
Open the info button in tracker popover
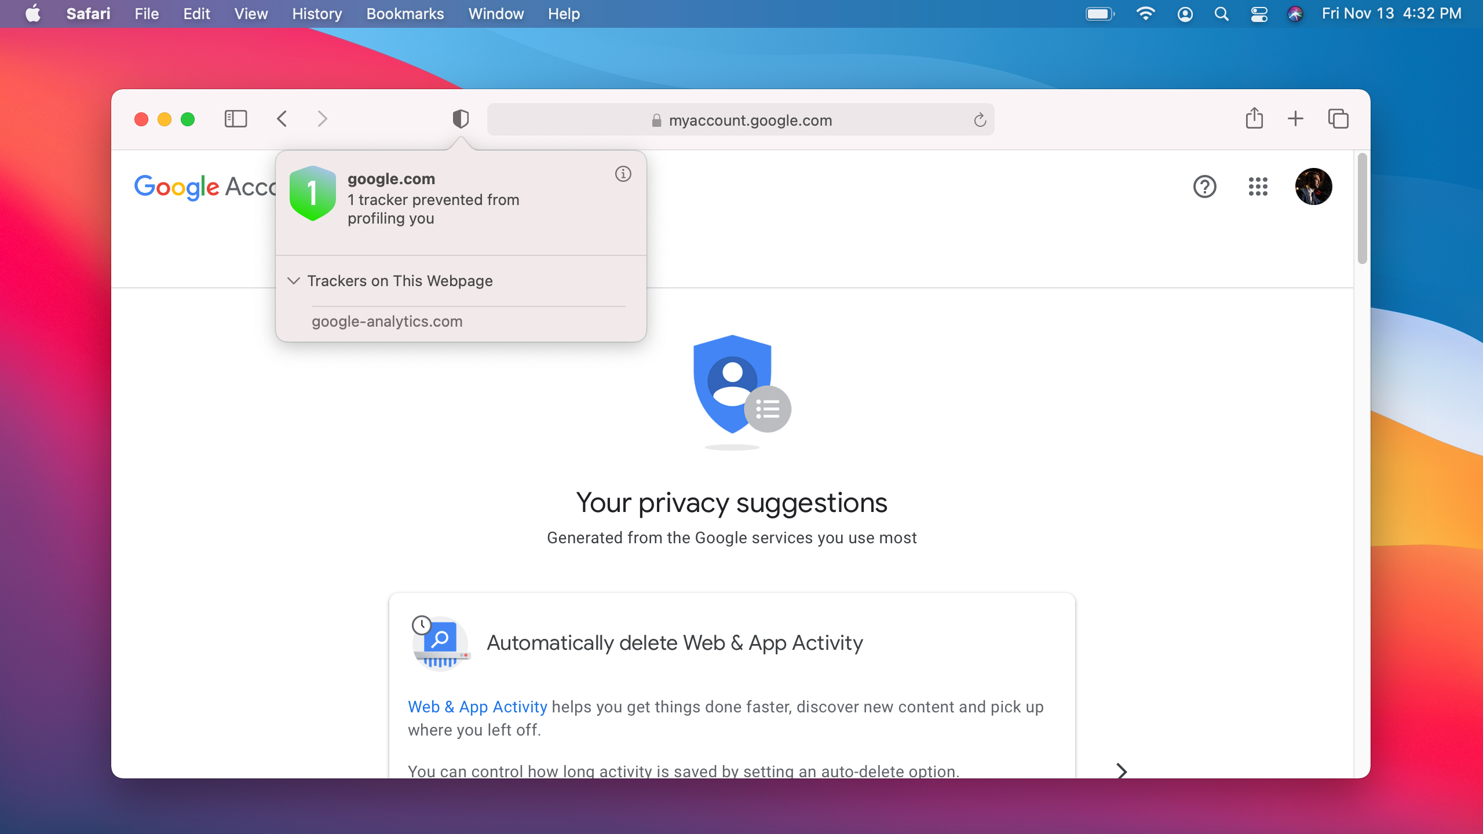[623, 174]
